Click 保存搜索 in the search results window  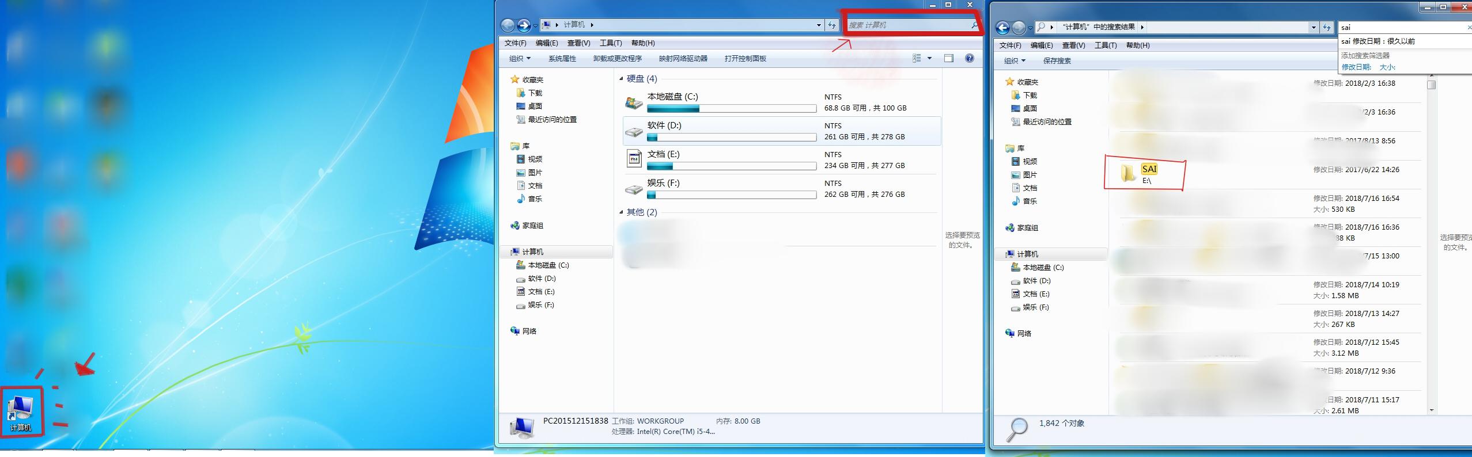click(1057, 61)
